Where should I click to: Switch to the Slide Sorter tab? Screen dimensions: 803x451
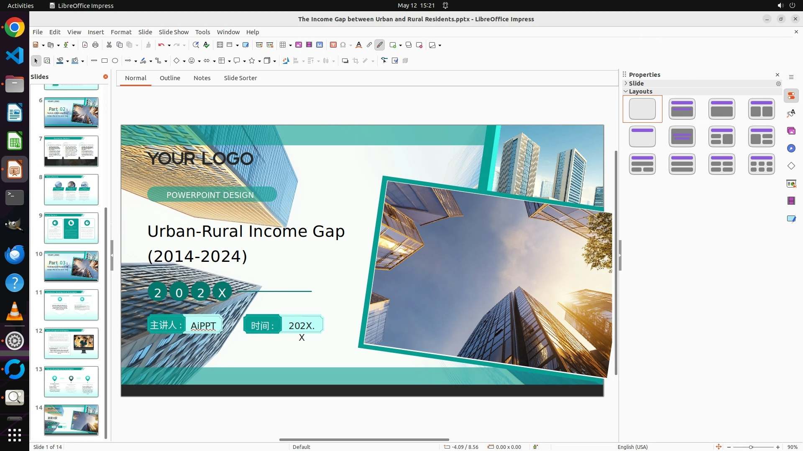pyautogui.click(x=240, y=78)
